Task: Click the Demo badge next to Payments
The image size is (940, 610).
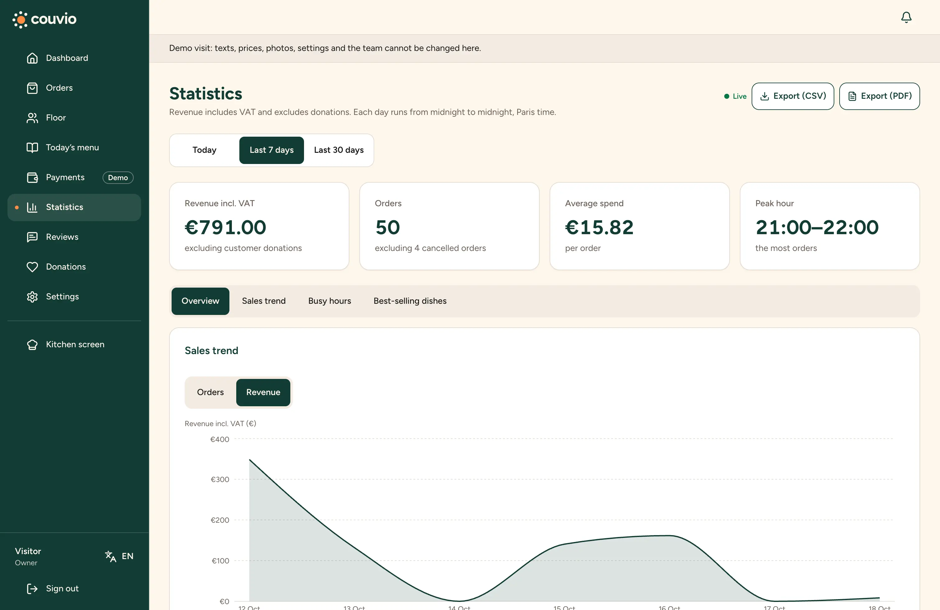Action: pos(118,178)
